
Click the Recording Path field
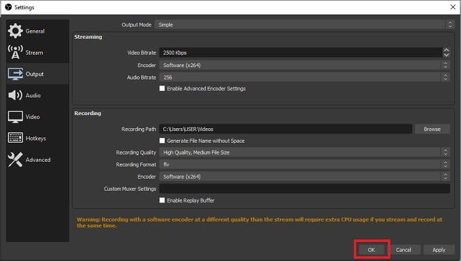tap(285, 129)
